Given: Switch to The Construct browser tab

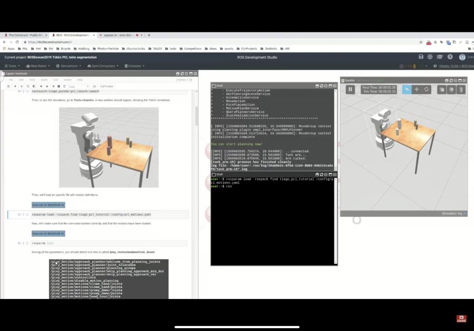Looking at the screenshot, I should point(25,35).
